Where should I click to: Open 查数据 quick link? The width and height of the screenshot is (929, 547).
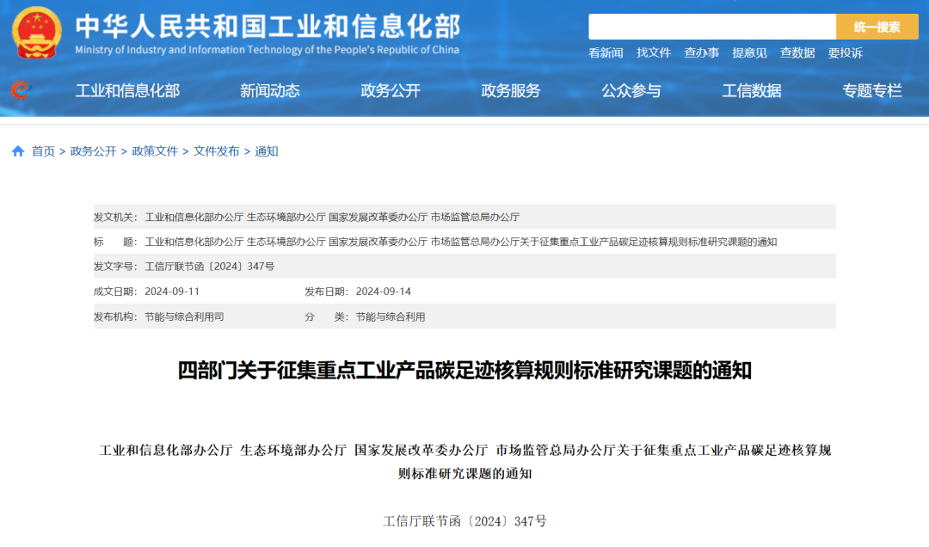click(798, 52)
